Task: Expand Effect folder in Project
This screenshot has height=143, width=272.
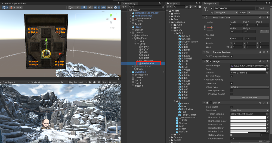Action: [x=169, y=14]
